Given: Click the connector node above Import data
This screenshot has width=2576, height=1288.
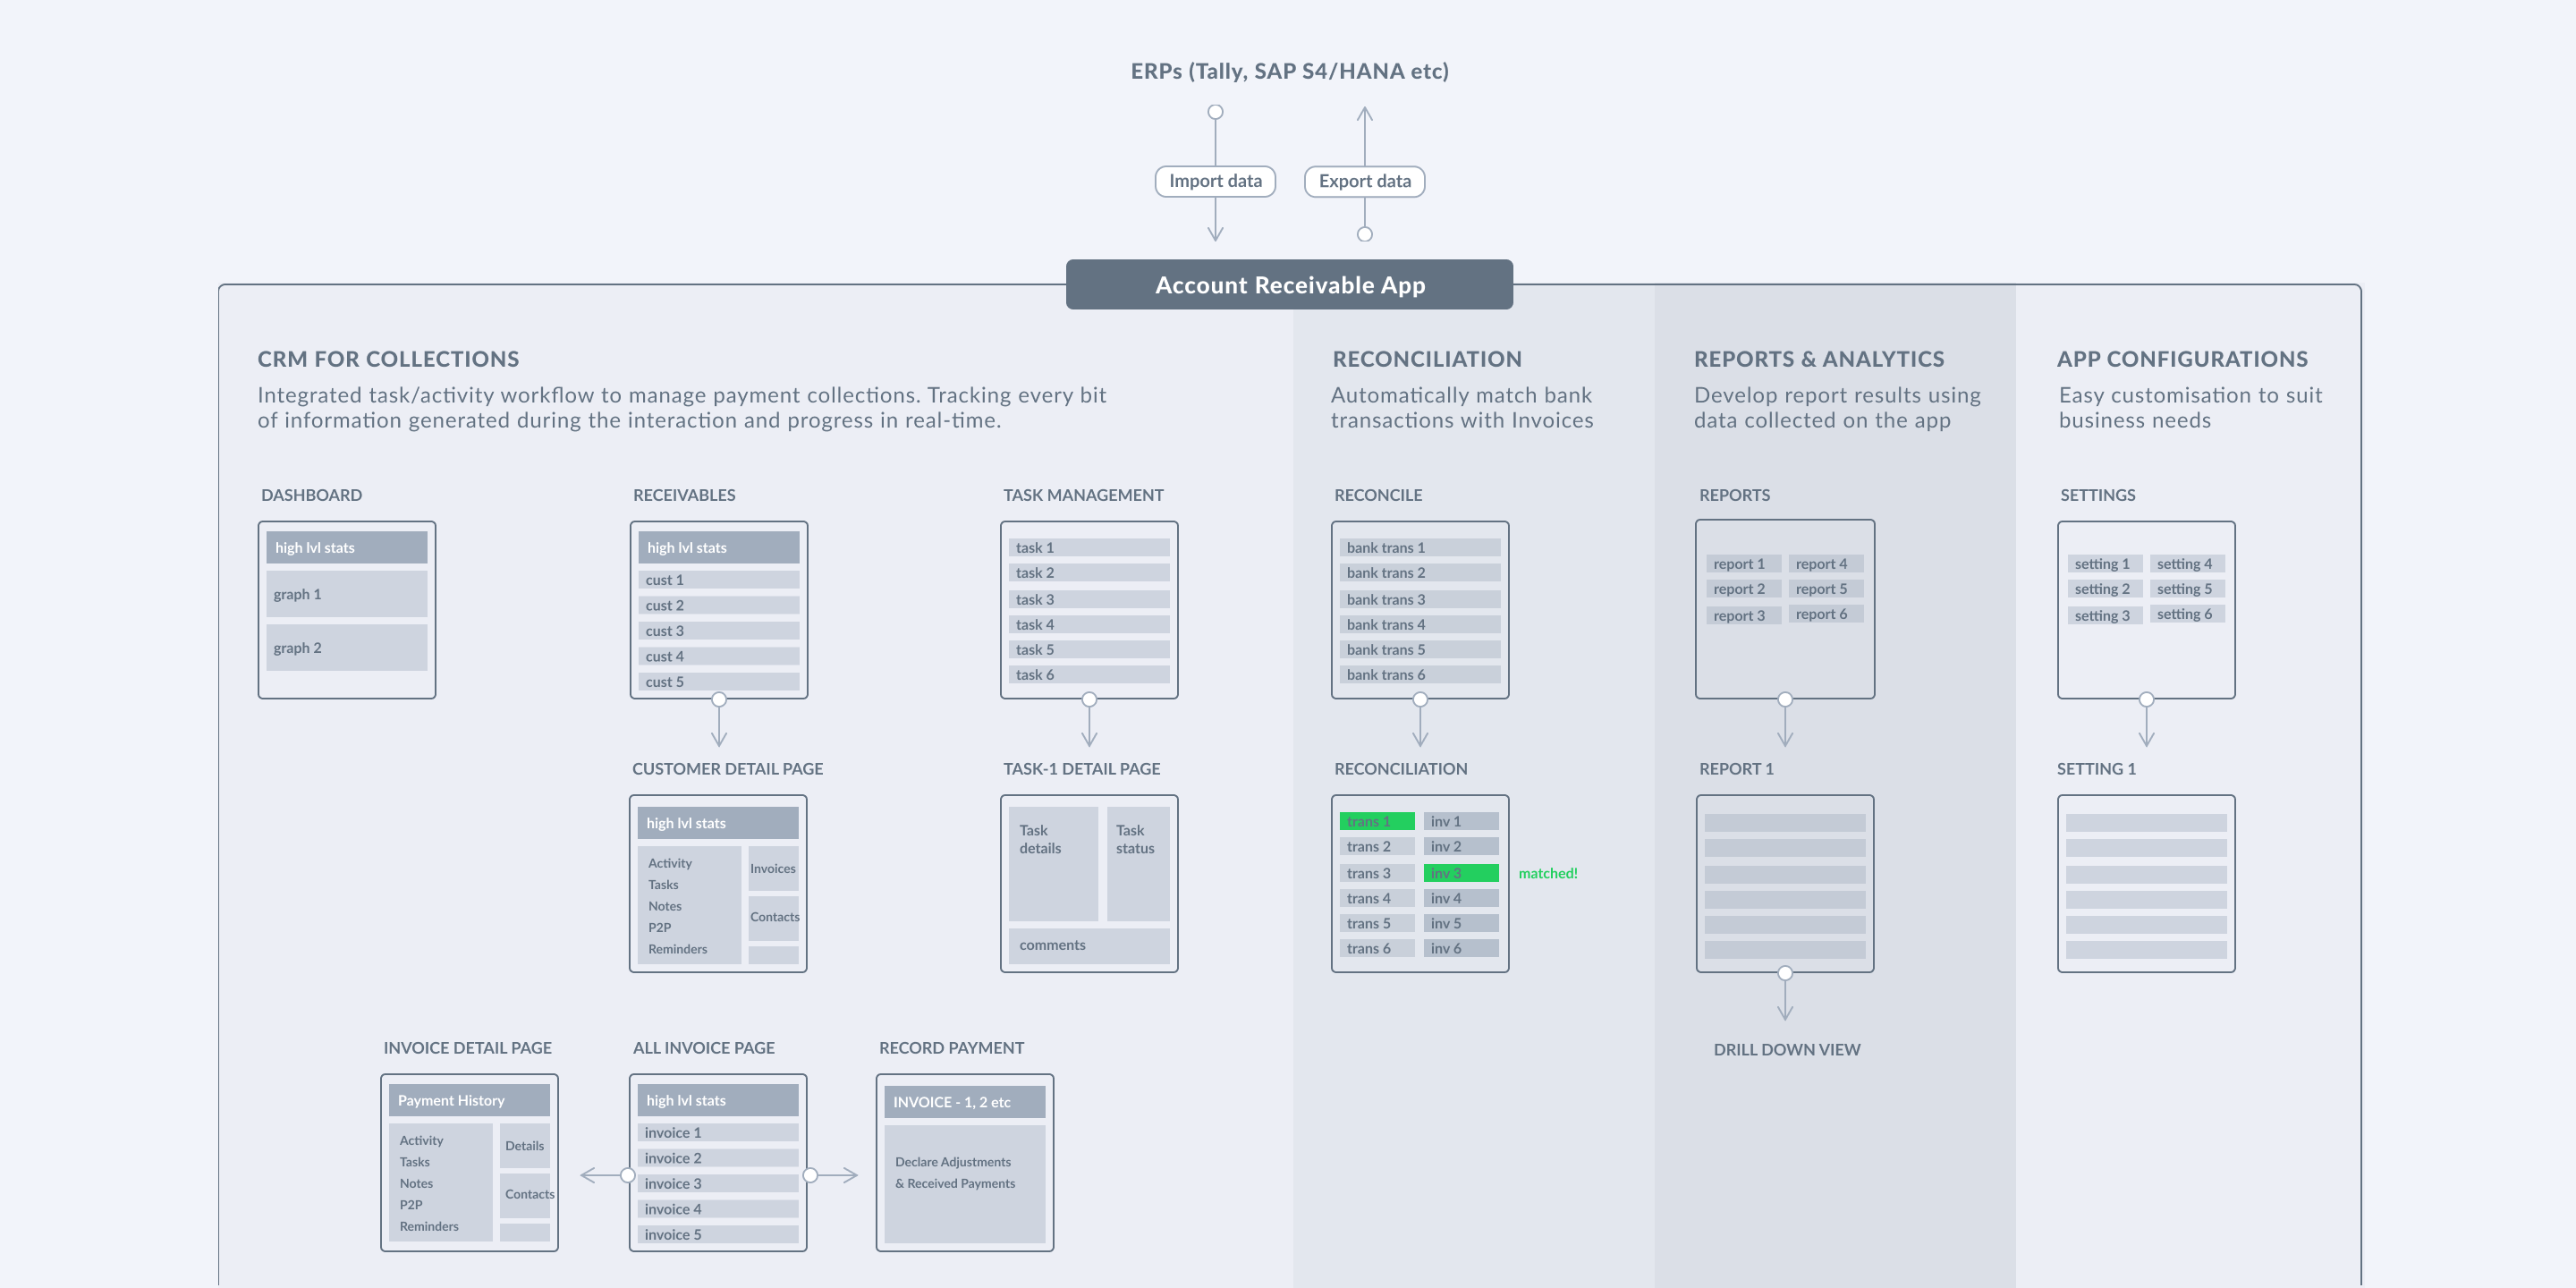Looking at the screenshot, I should pyautogui.click(x=1215, y=112).
